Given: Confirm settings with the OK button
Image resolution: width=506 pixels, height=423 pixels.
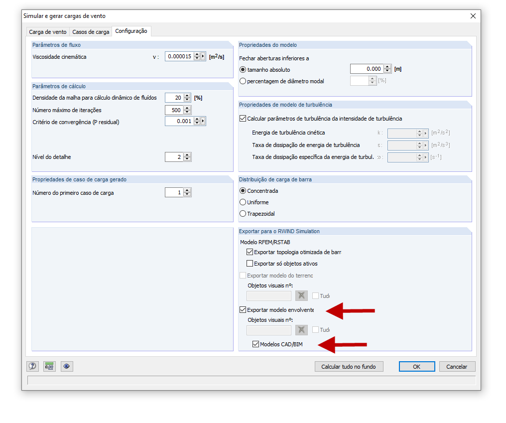Looking at the screenshot, I should tap(416, 366).
